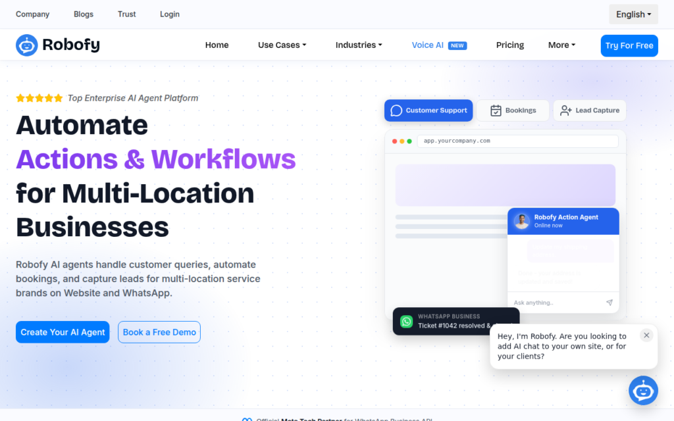Viewport: 674px width, 421px height.
Task: Click the Login link
Action: tap(170, 14)
